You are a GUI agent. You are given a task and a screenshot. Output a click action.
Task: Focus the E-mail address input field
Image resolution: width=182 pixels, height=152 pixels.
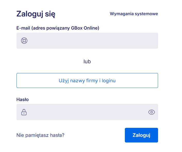90,41
